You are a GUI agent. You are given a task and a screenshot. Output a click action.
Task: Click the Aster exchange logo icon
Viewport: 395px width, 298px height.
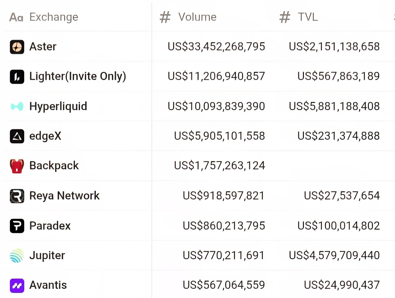tap(17, 47)
